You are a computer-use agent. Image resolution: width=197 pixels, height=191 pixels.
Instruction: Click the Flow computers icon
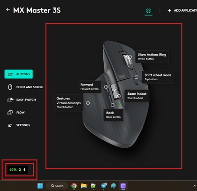[10, 113]
